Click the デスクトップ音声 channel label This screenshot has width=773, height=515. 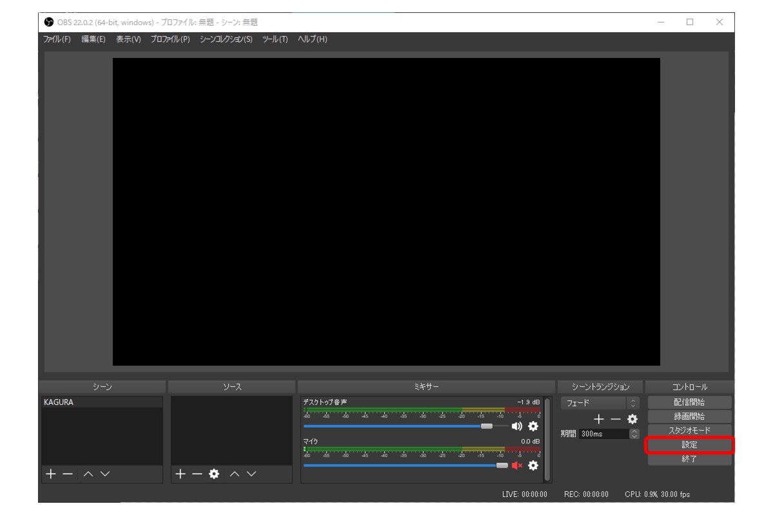(325, 402)
